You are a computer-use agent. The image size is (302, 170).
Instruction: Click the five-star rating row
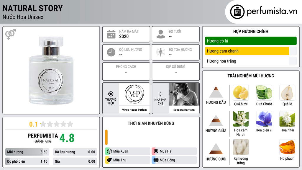[57, 124]
